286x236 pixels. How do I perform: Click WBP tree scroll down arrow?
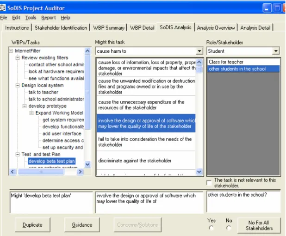pyautogui.click(x=87, y=165)
